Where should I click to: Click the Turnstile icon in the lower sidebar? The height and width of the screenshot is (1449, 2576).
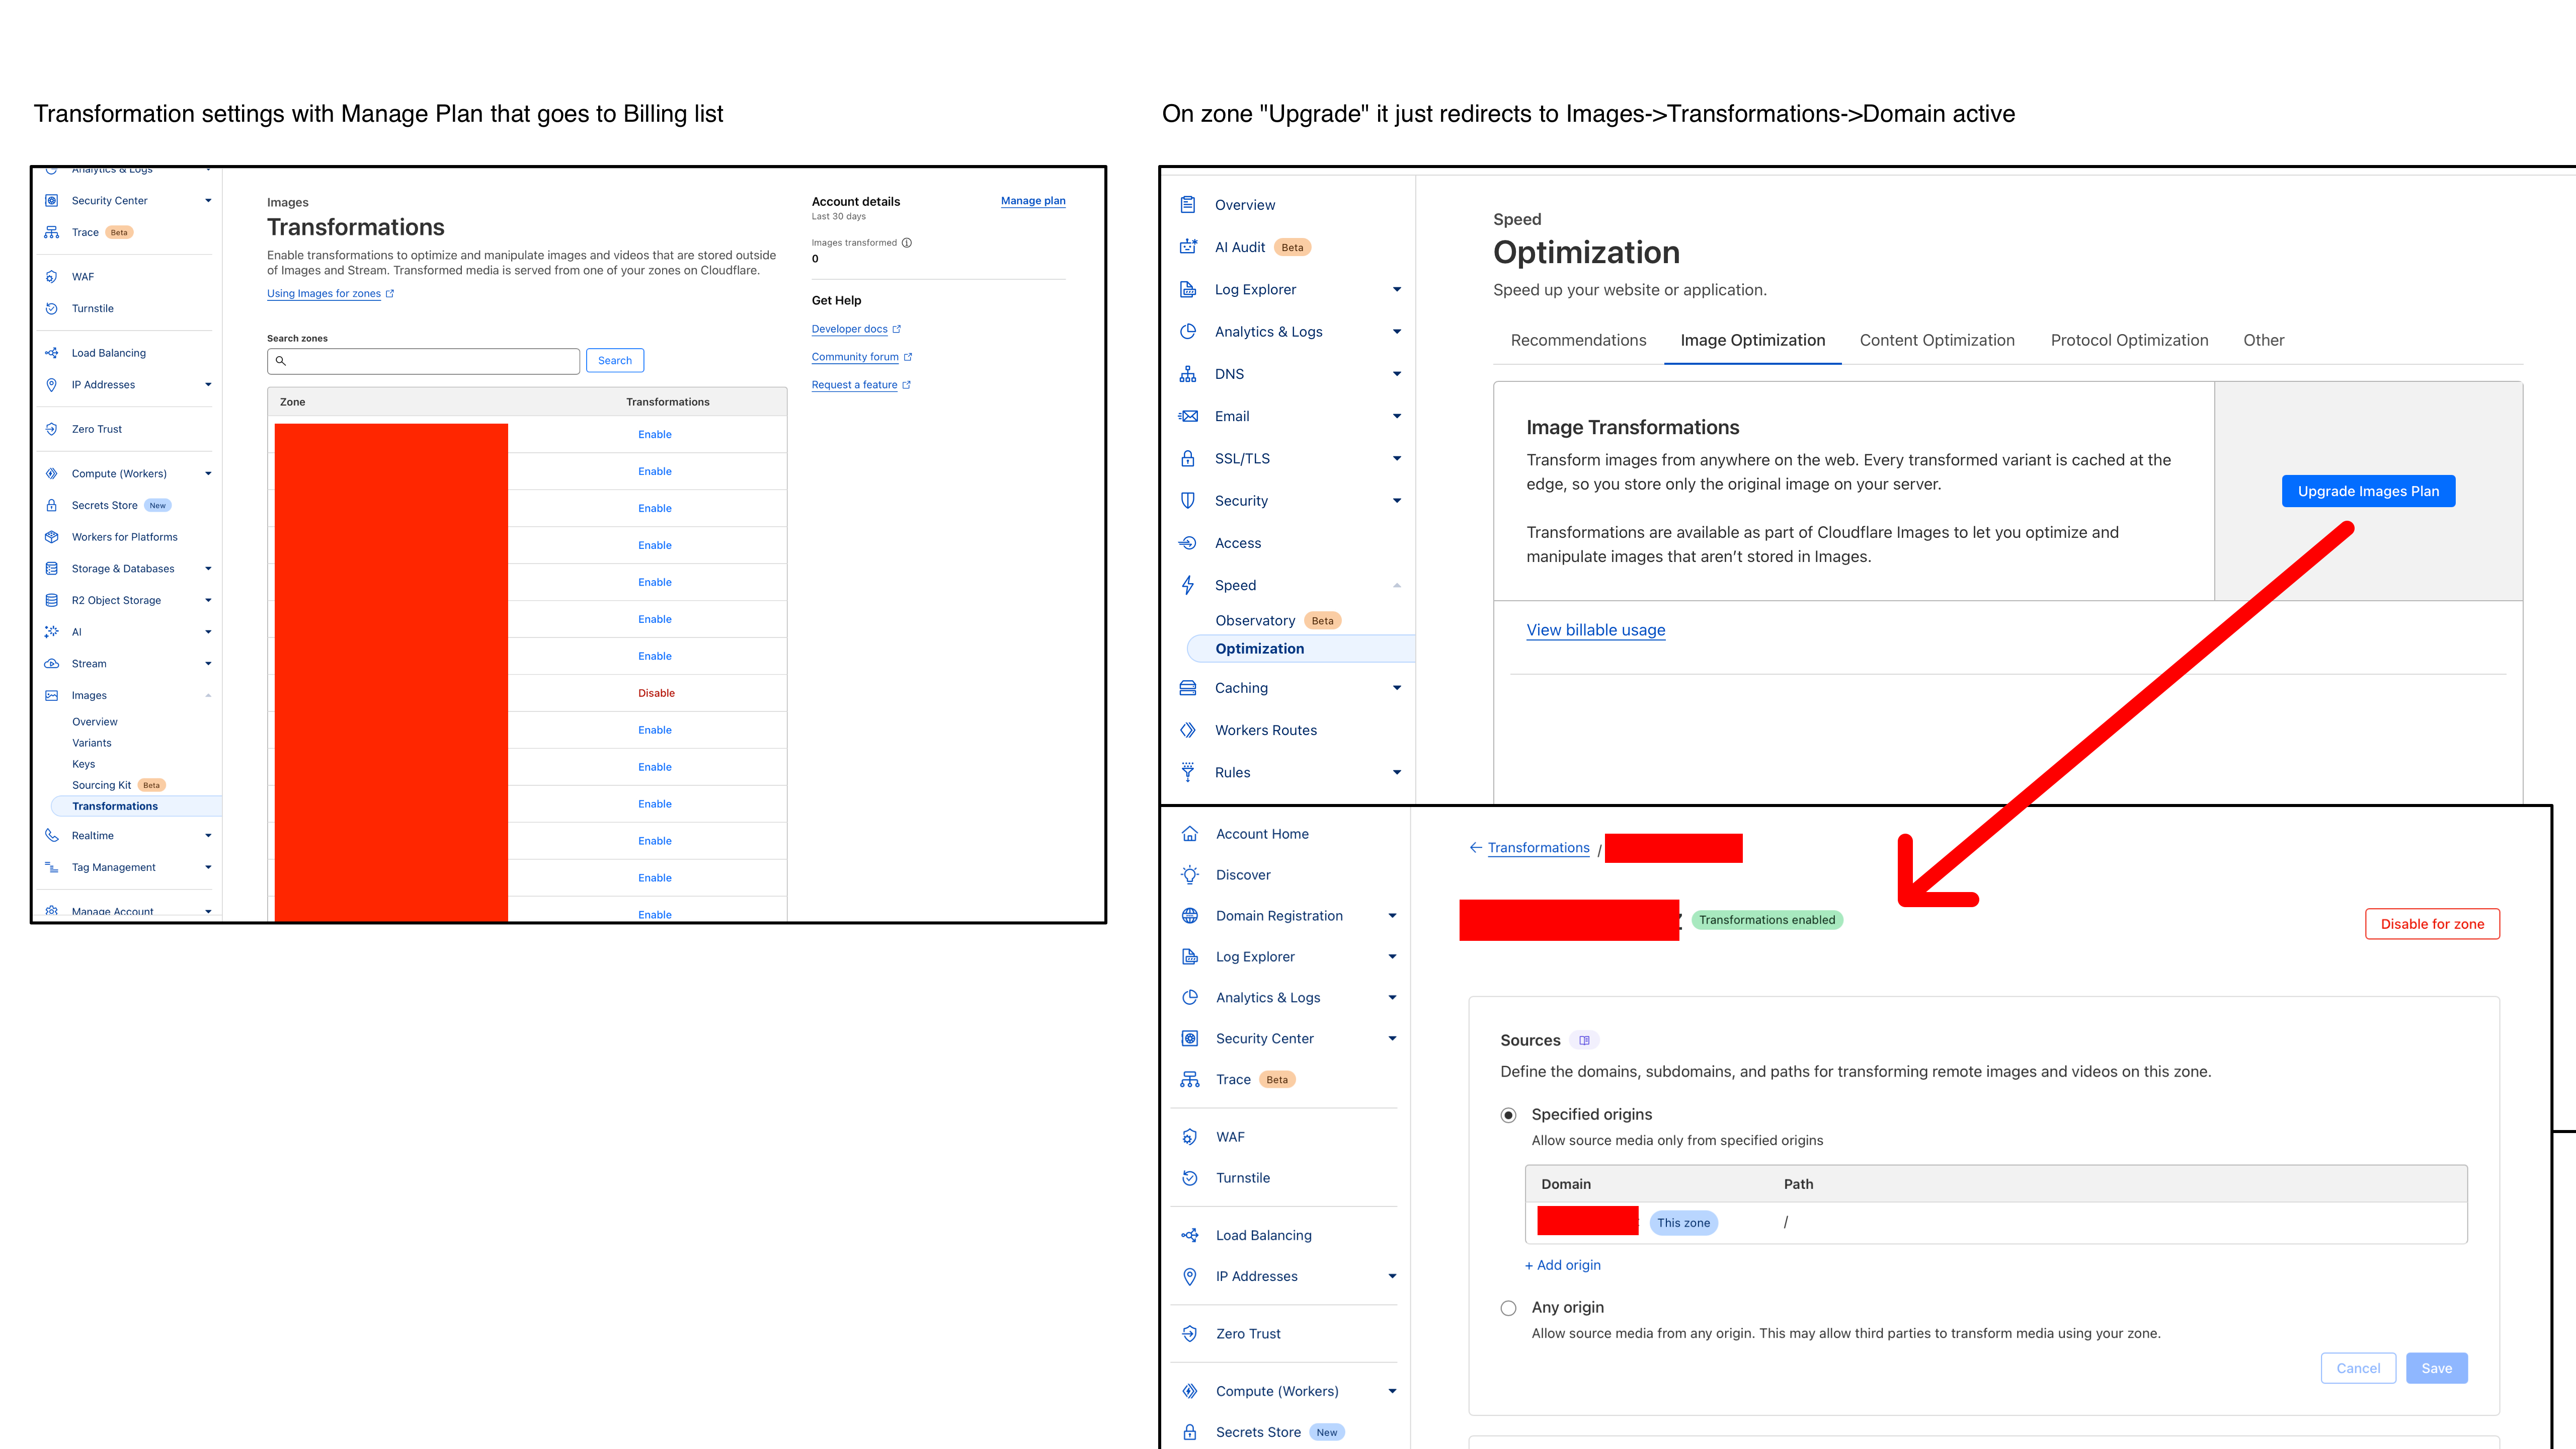(x=1190, y=1178)
